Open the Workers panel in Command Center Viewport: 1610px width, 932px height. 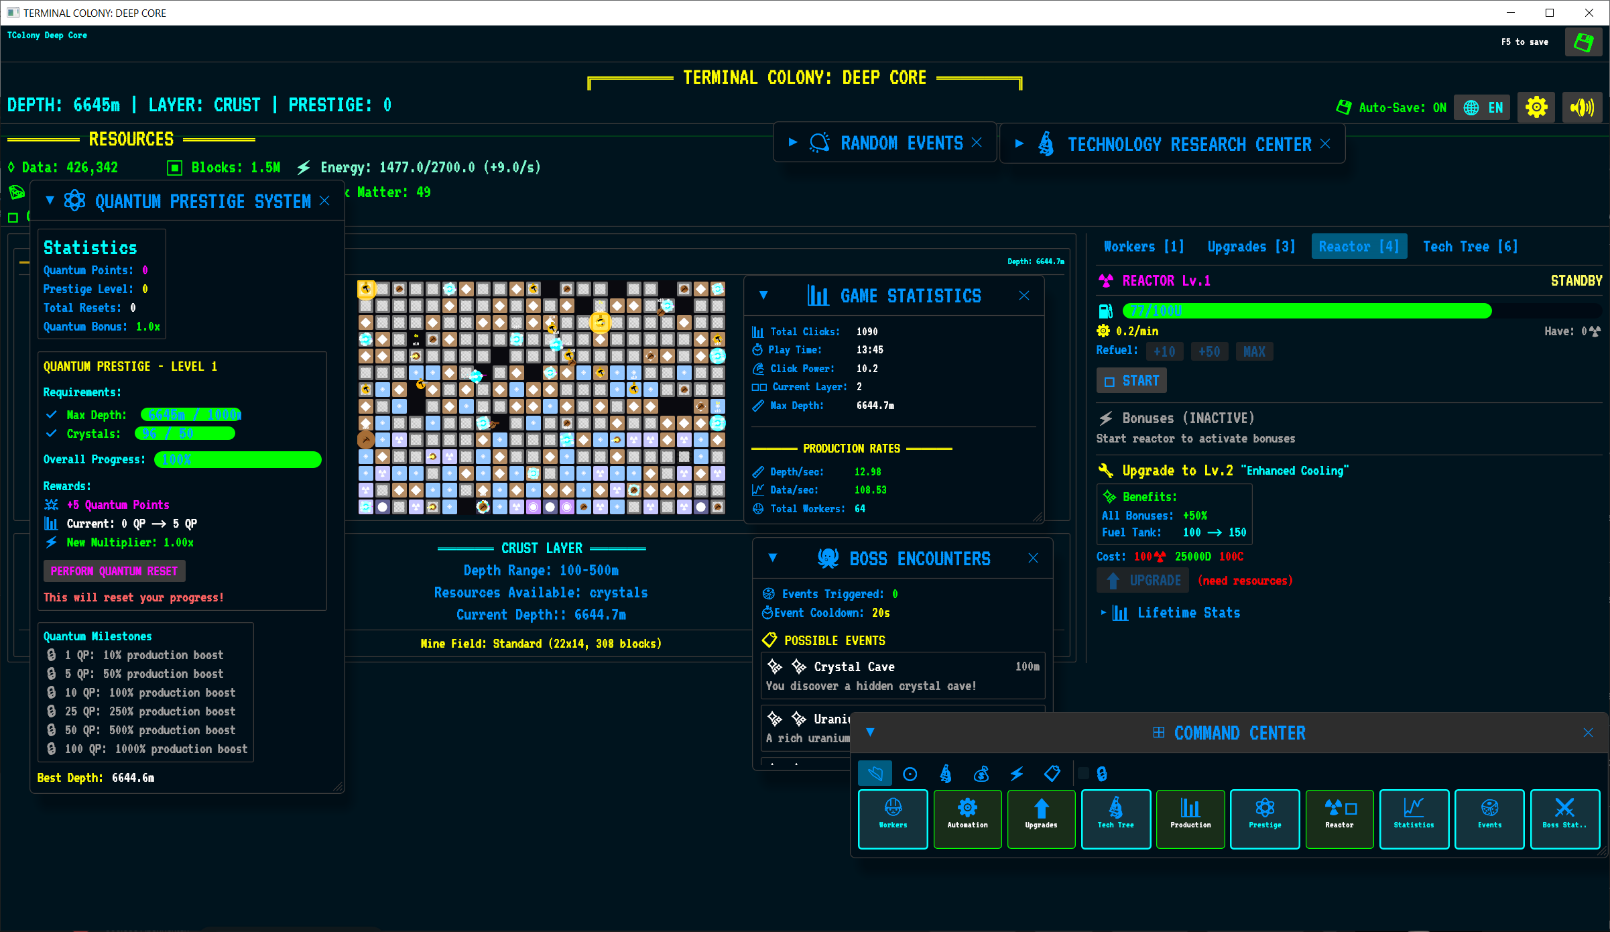[x=892, y=819]
